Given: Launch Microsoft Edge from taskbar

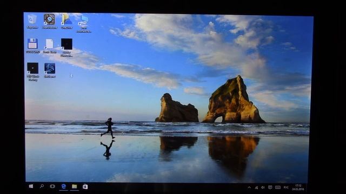Looking at the screenshot, I should click(64, 186).
